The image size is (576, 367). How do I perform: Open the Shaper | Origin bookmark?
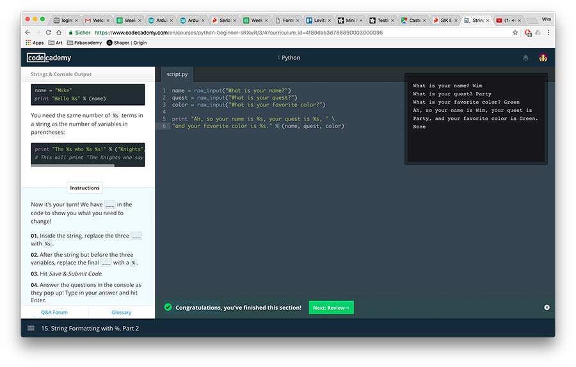pos(126,43)
